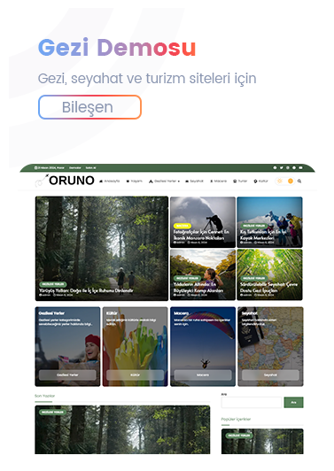Click the Seyahat button on map card
This screenshot has width=334, height=471.
coord(270,374)
